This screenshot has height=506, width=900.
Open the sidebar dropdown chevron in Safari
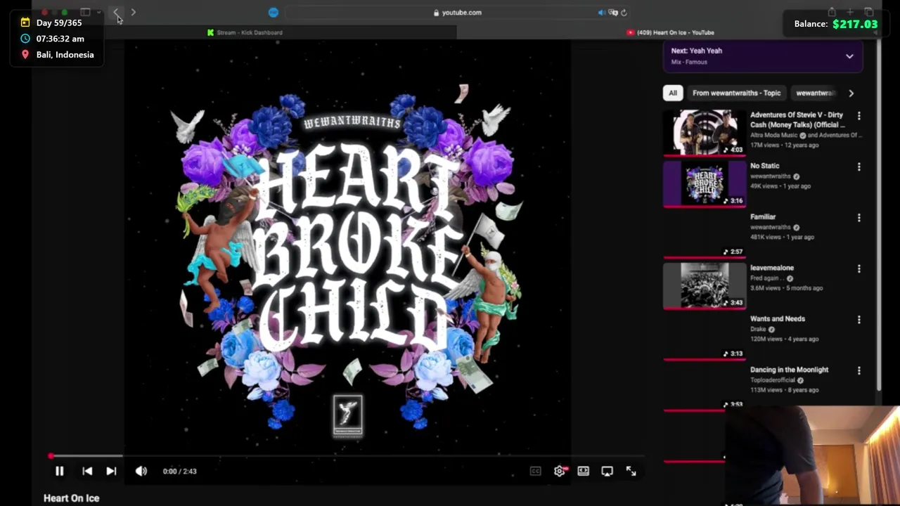coord(98,12)
